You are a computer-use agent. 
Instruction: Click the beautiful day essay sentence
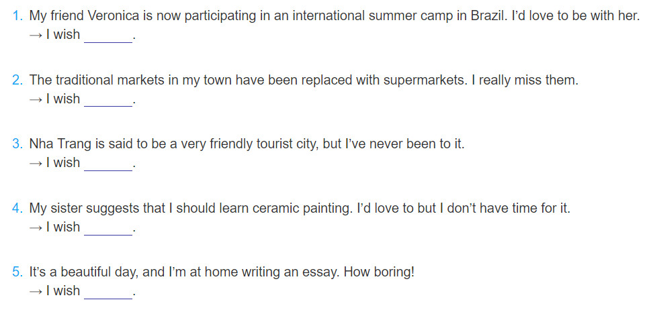pyautogui.click(x=222, y=272)
